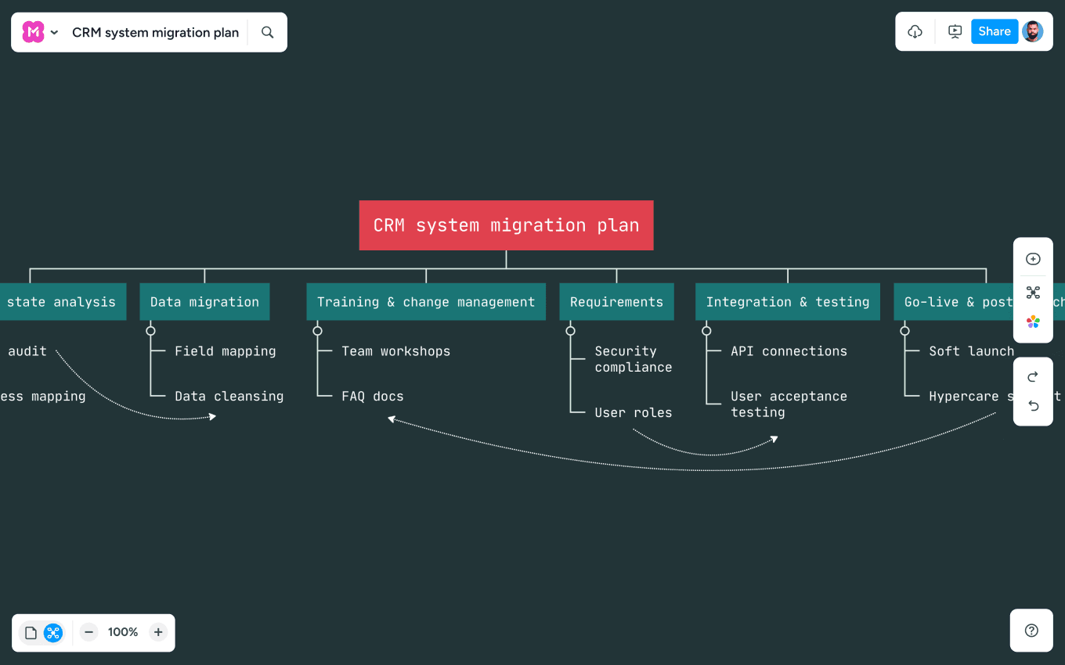The width and height of the screenshot is (1065, 665).
Task: Open the MindMeister logo dropdown menu
Action: coord(41,32)
